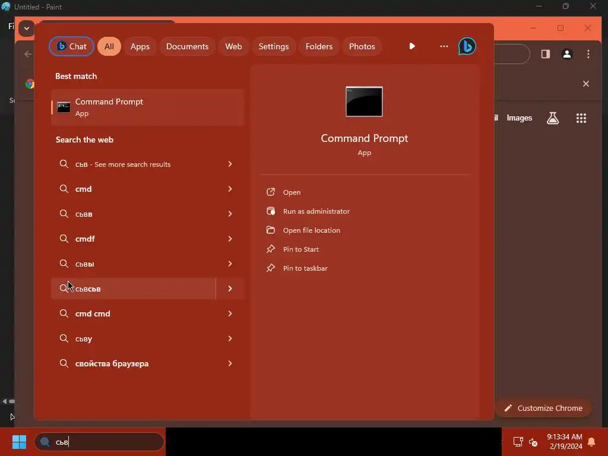
Task: Open Google apps grid in Chrome
Action: [581, 118]
